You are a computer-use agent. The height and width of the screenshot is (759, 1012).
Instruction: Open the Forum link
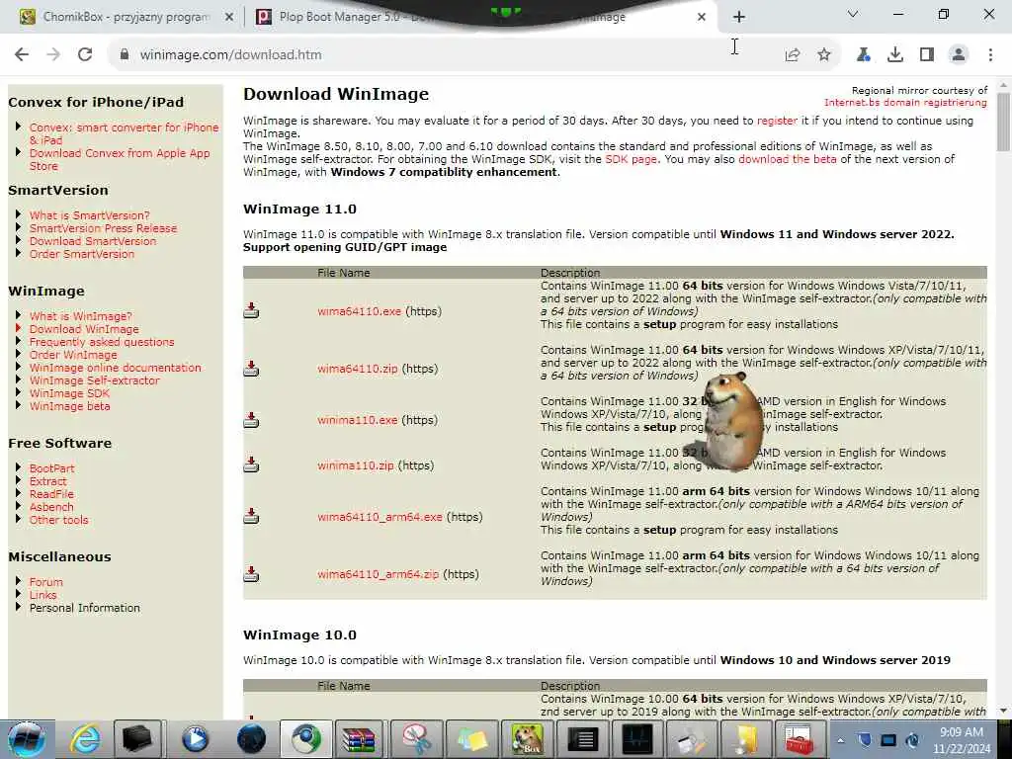pos(45,582)
